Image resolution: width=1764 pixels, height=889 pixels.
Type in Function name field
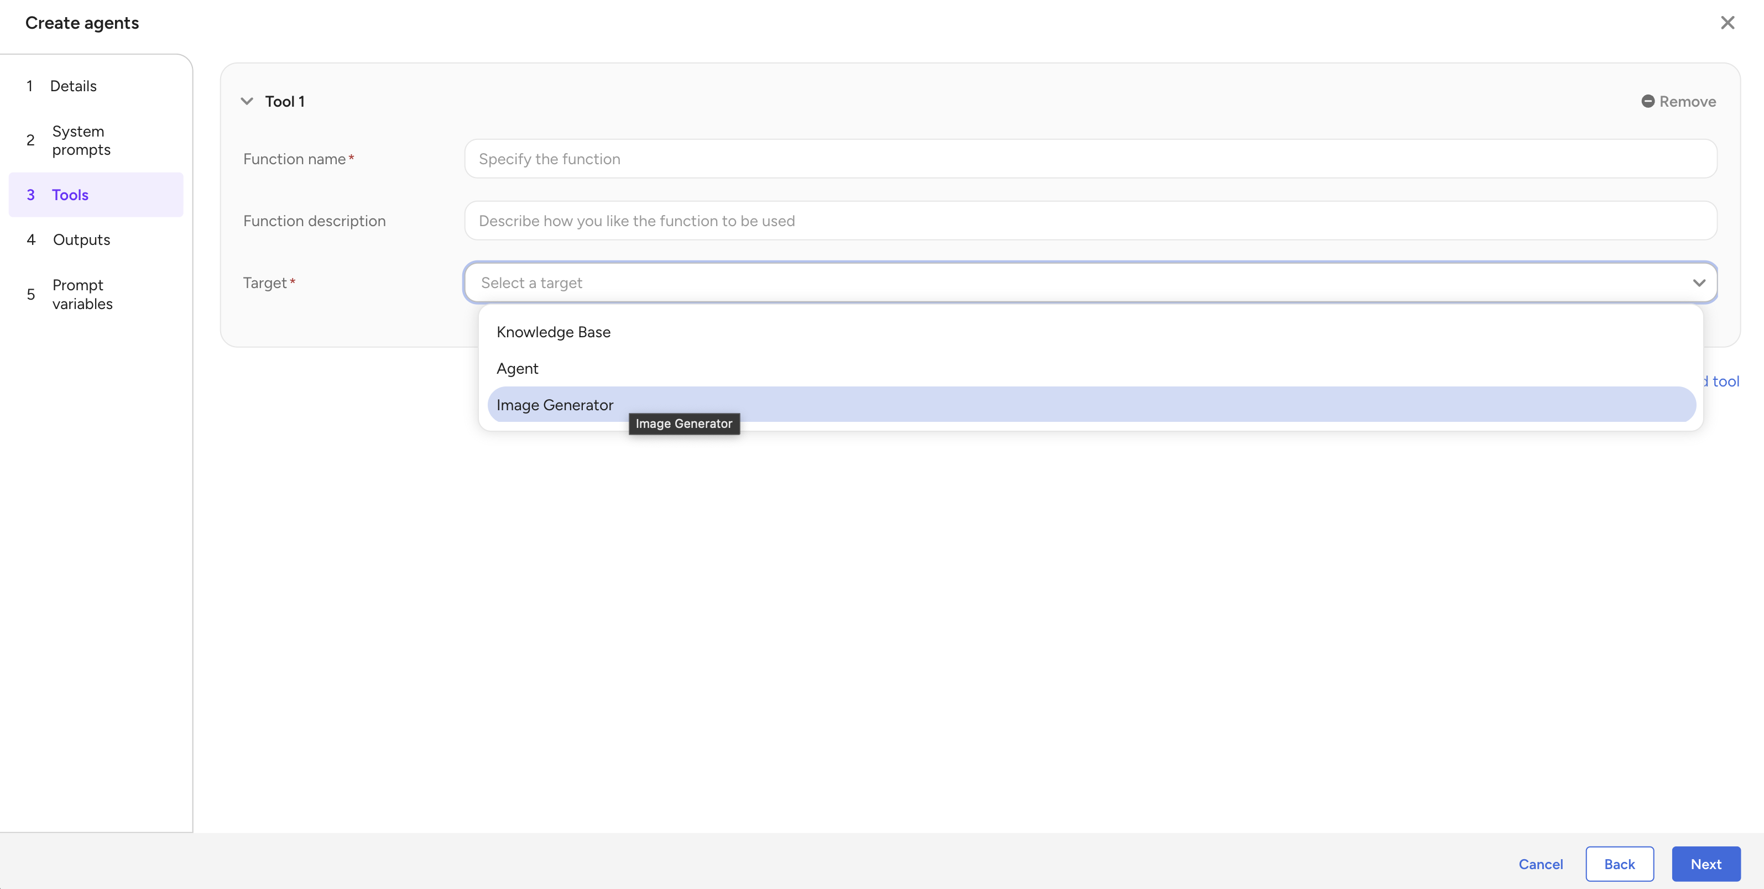[x=1090, y=159]
